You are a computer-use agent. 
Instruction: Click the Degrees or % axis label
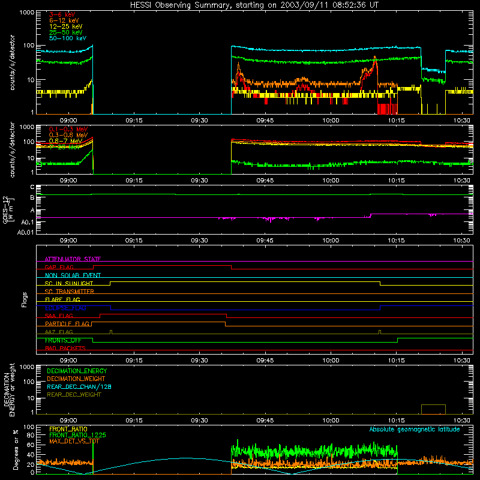16,449
